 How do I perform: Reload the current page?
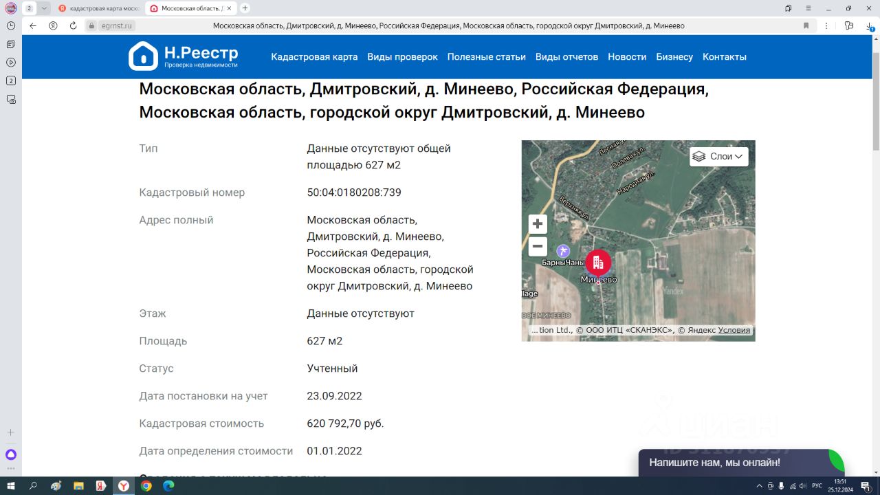[74, 26]
